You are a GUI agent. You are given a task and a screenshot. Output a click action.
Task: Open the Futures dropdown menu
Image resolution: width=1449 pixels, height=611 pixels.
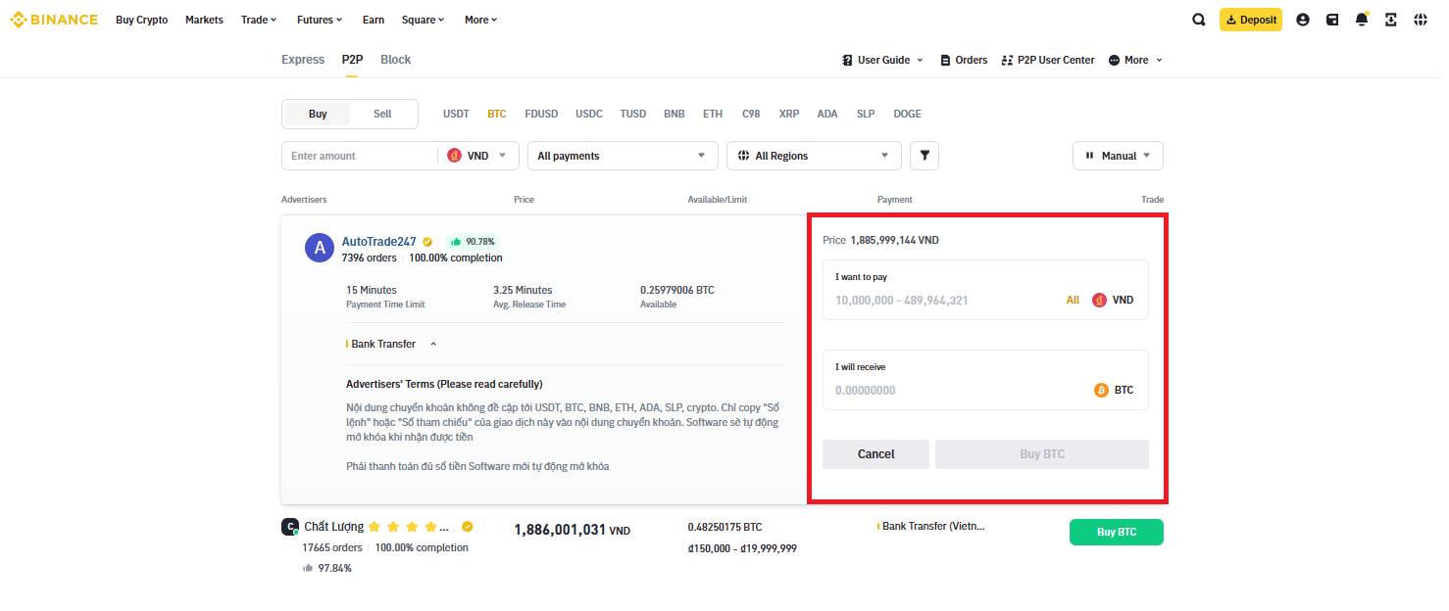320,20
